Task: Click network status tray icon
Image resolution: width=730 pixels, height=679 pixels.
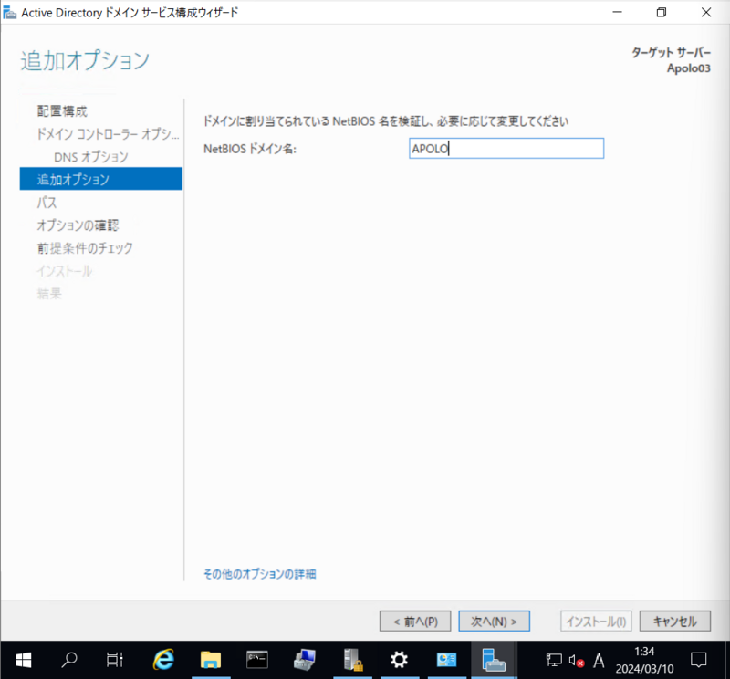Action: [x=554, y=660]
